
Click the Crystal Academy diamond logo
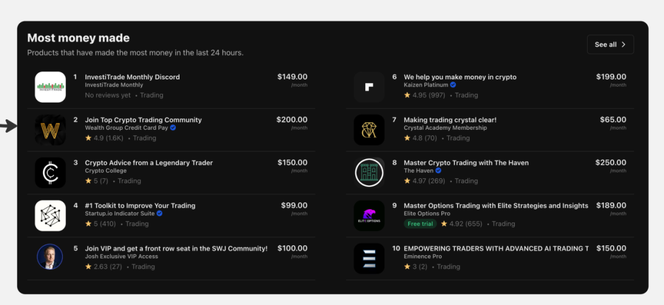click(x=369, y=130)
